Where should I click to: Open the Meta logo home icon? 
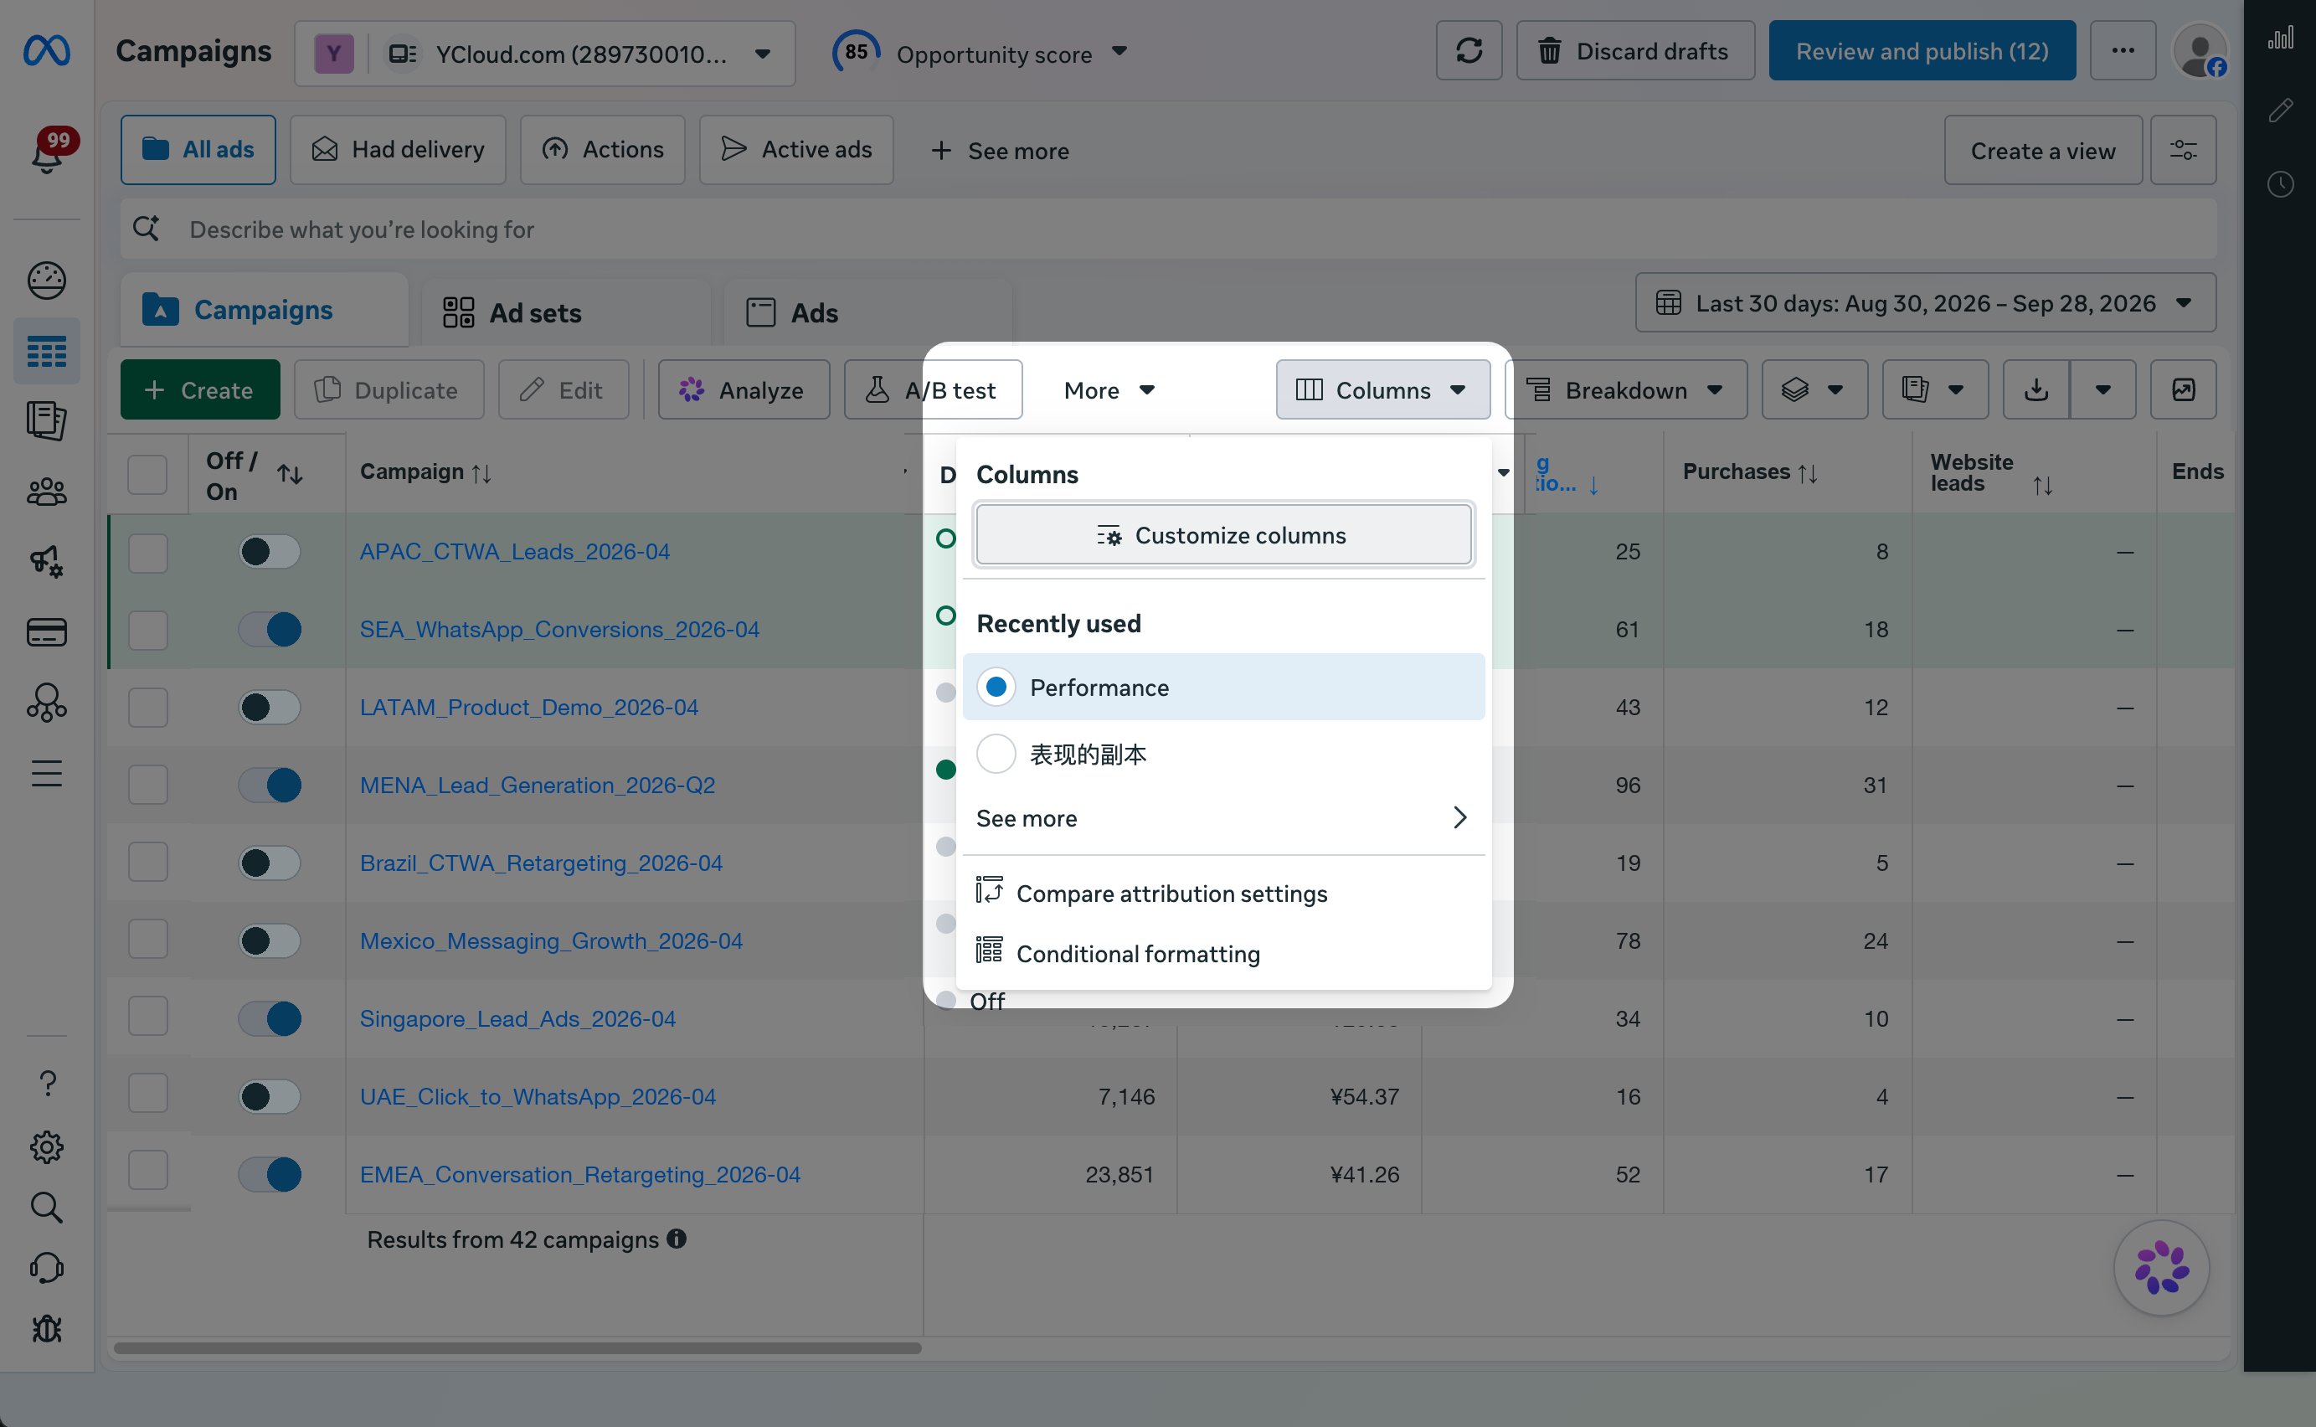46,50
